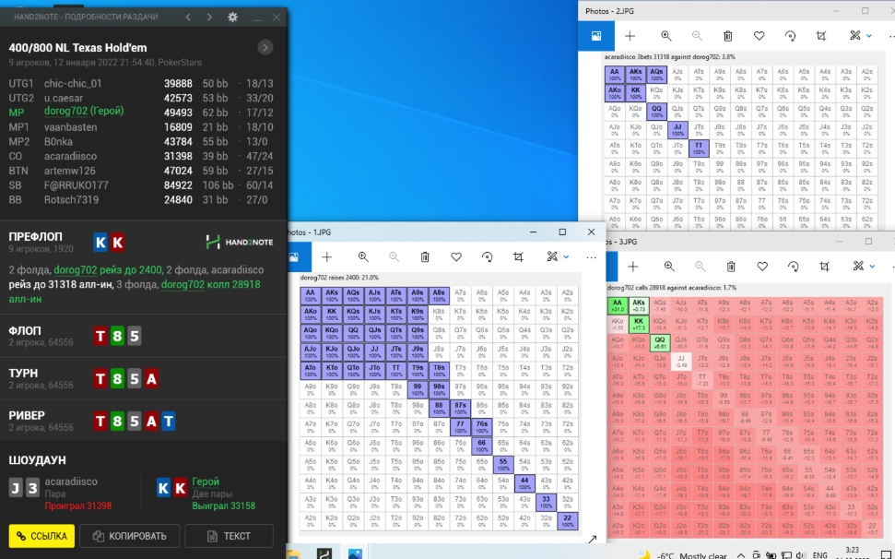Screen dimensions: 895x559
Task: Zoom out on Photos 2.JPG
Action: [x=696, y=36]
